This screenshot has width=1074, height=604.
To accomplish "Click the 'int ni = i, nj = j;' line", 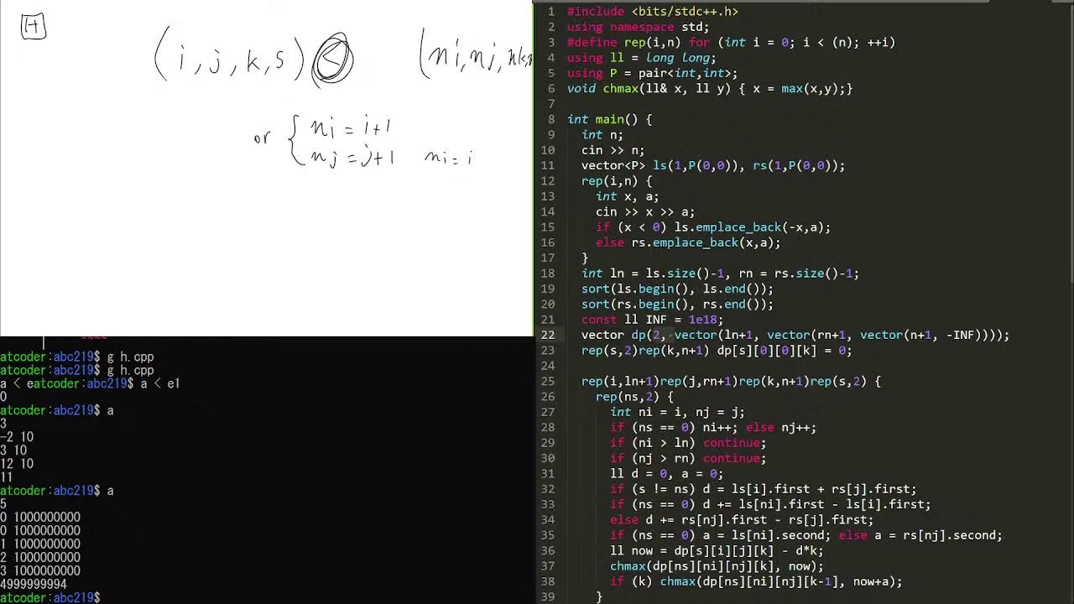I will pos(677,411).
